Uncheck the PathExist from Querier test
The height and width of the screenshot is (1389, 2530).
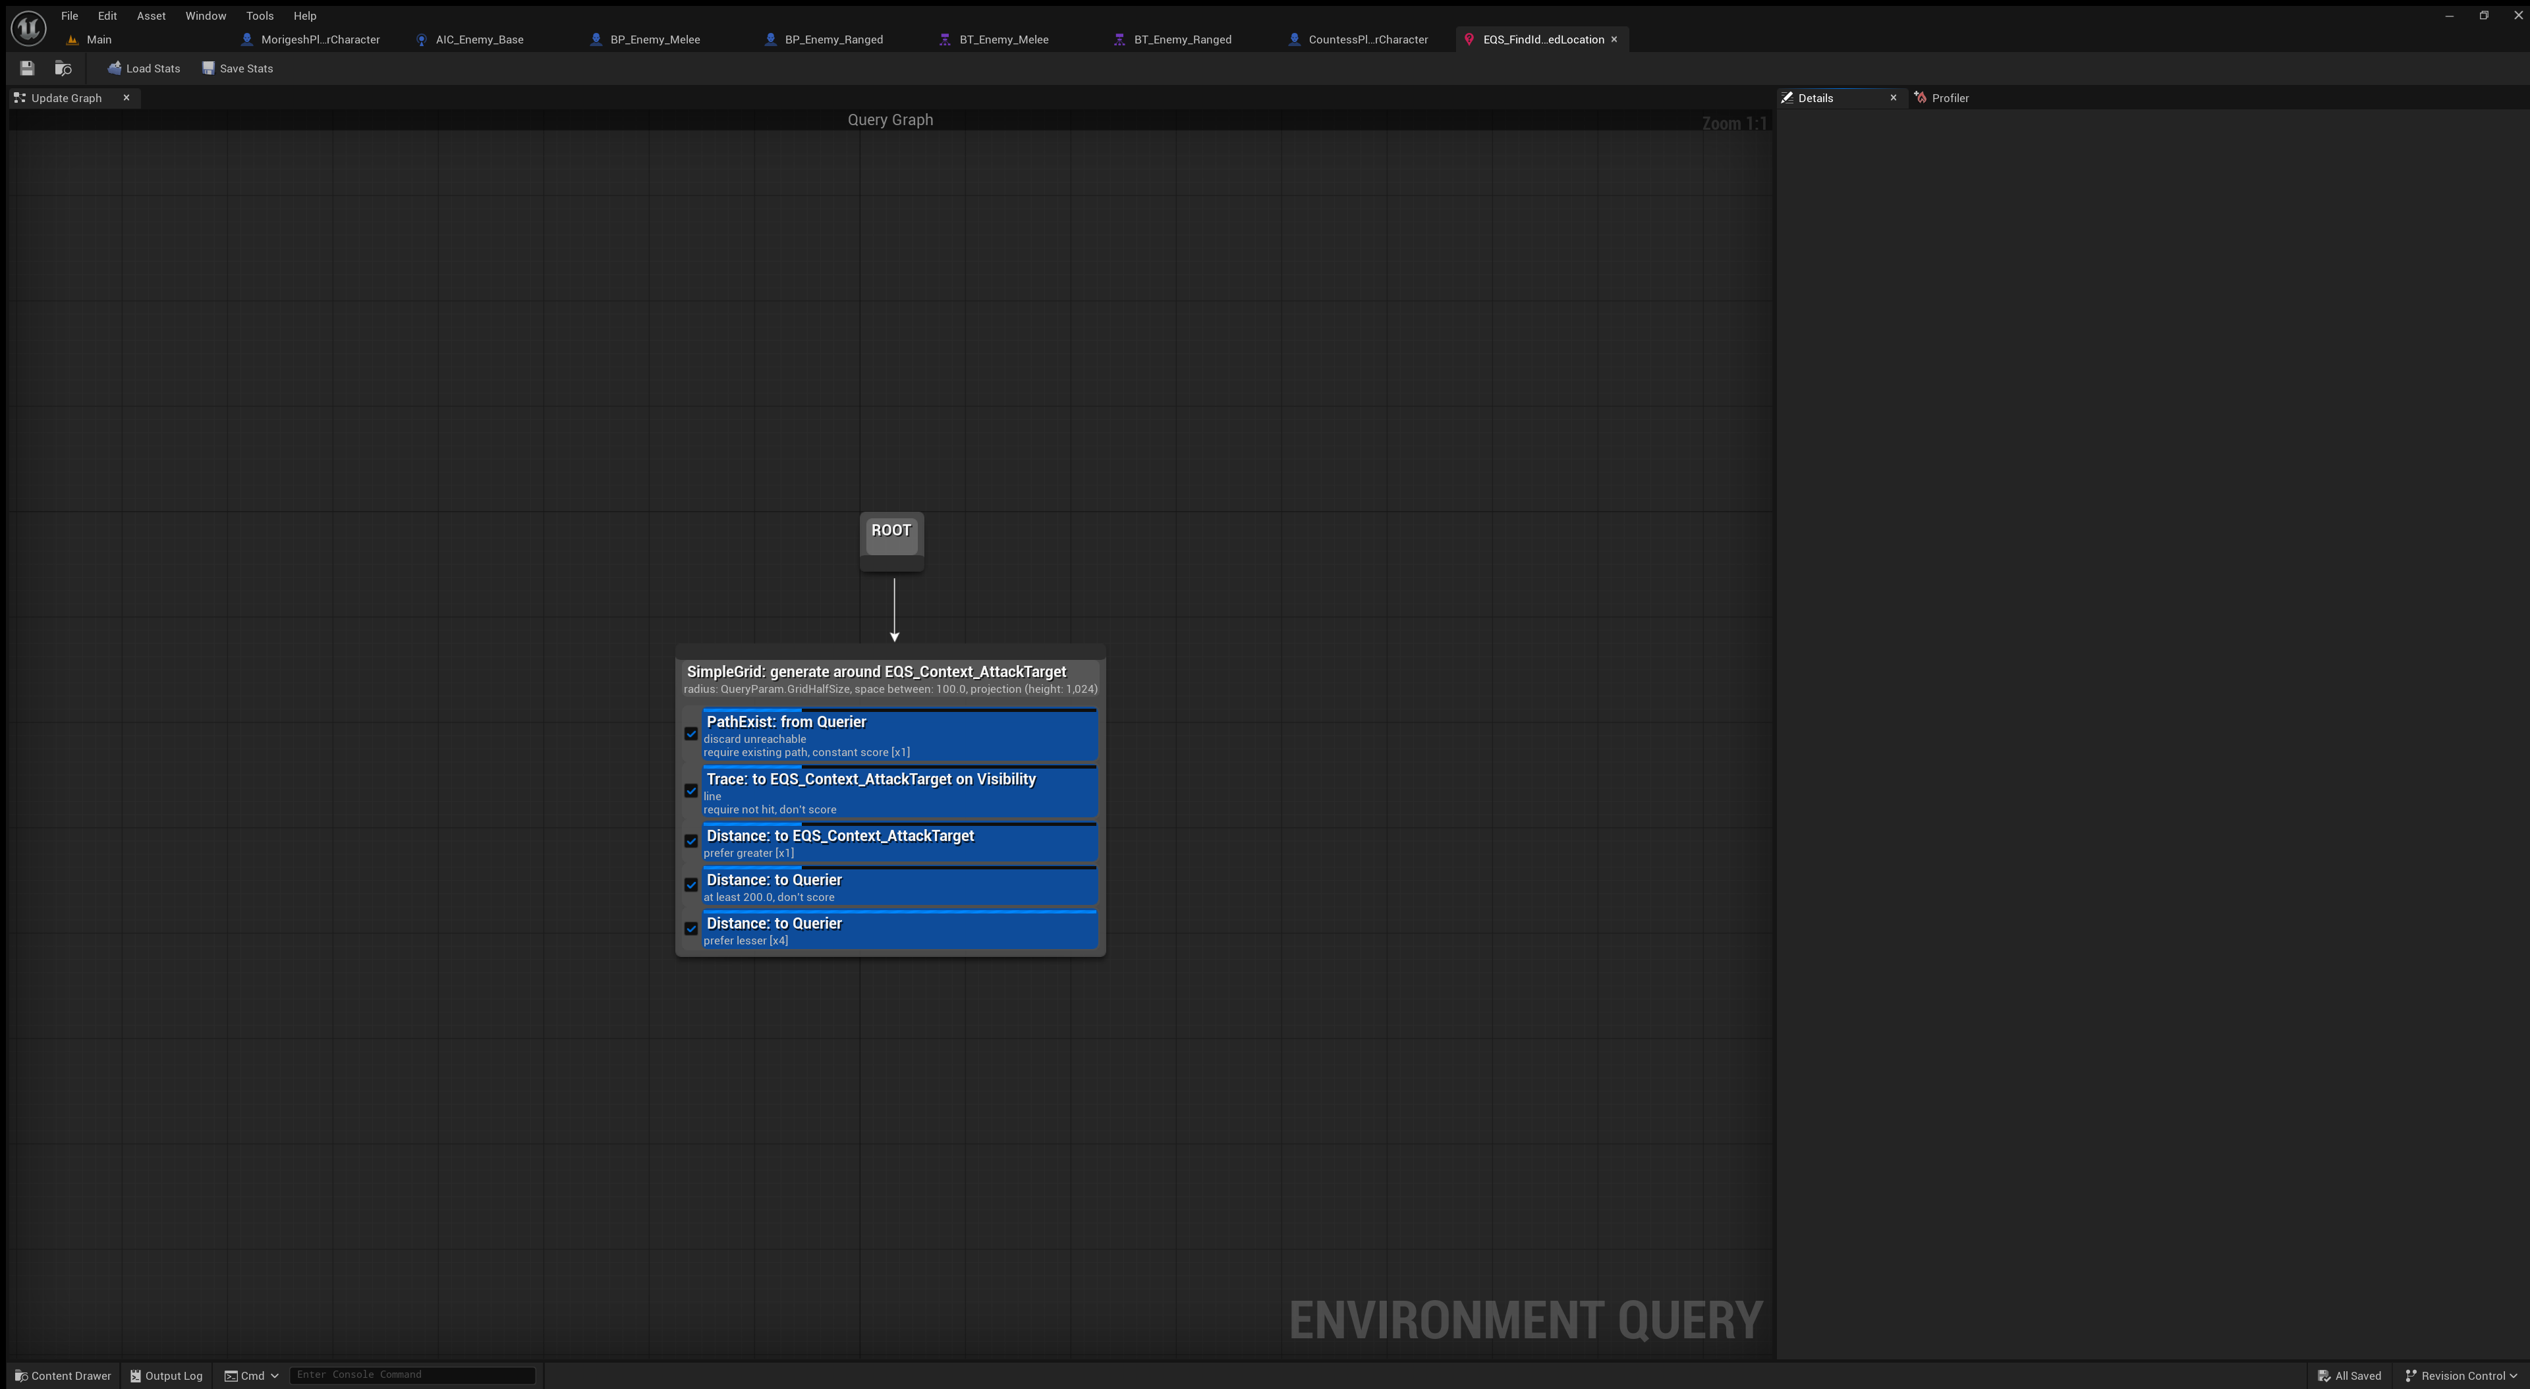691,734
